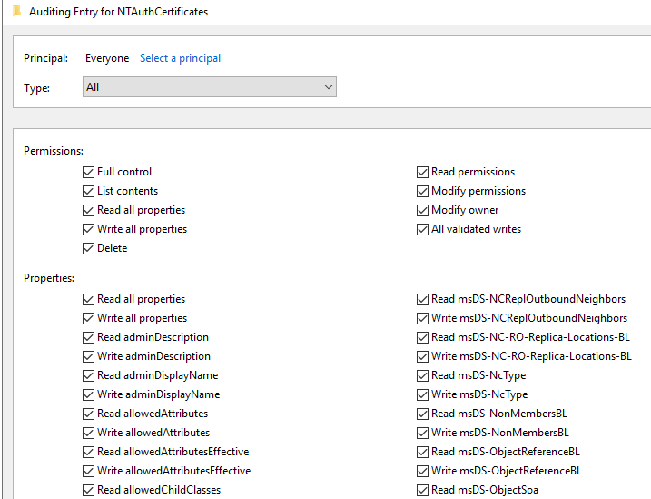
Task: Uncheck the Full control permission checkbox
Action: 88,172
